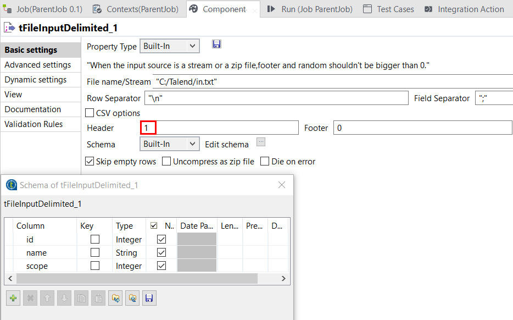Select the Component tab
This screenshot has height=320, width=513.
[x=225, y=9]
